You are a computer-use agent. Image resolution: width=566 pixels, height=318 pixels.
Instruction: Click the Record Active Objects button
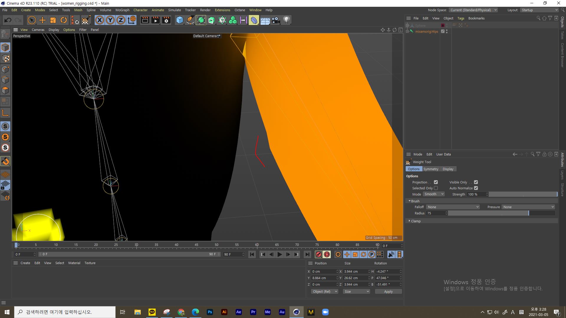[318, 254]
